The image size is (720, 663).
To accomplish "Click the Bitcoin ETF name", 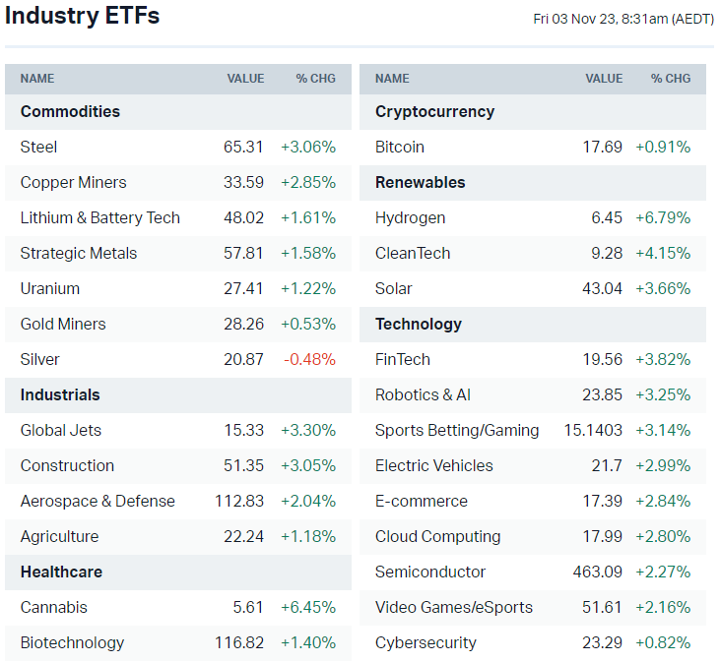I will click(400, 147).
